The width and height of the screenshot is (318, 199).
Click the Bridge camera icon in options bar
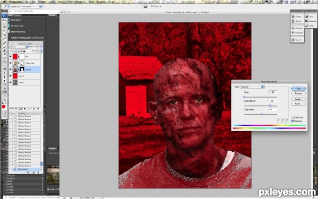point(146,6)
